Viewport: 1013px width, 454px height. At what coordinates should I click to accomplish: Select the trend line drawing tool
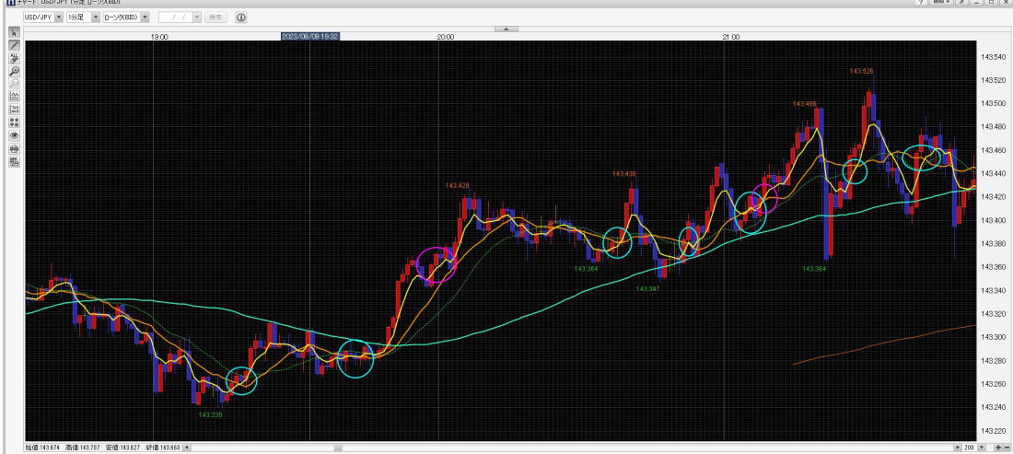[14, 45]
